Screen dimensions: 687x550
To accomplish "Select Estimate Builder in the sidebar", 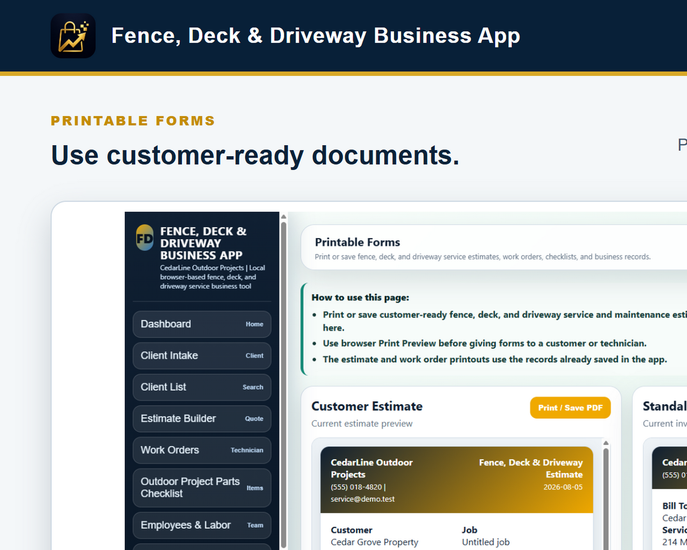I will pos(202,419).
